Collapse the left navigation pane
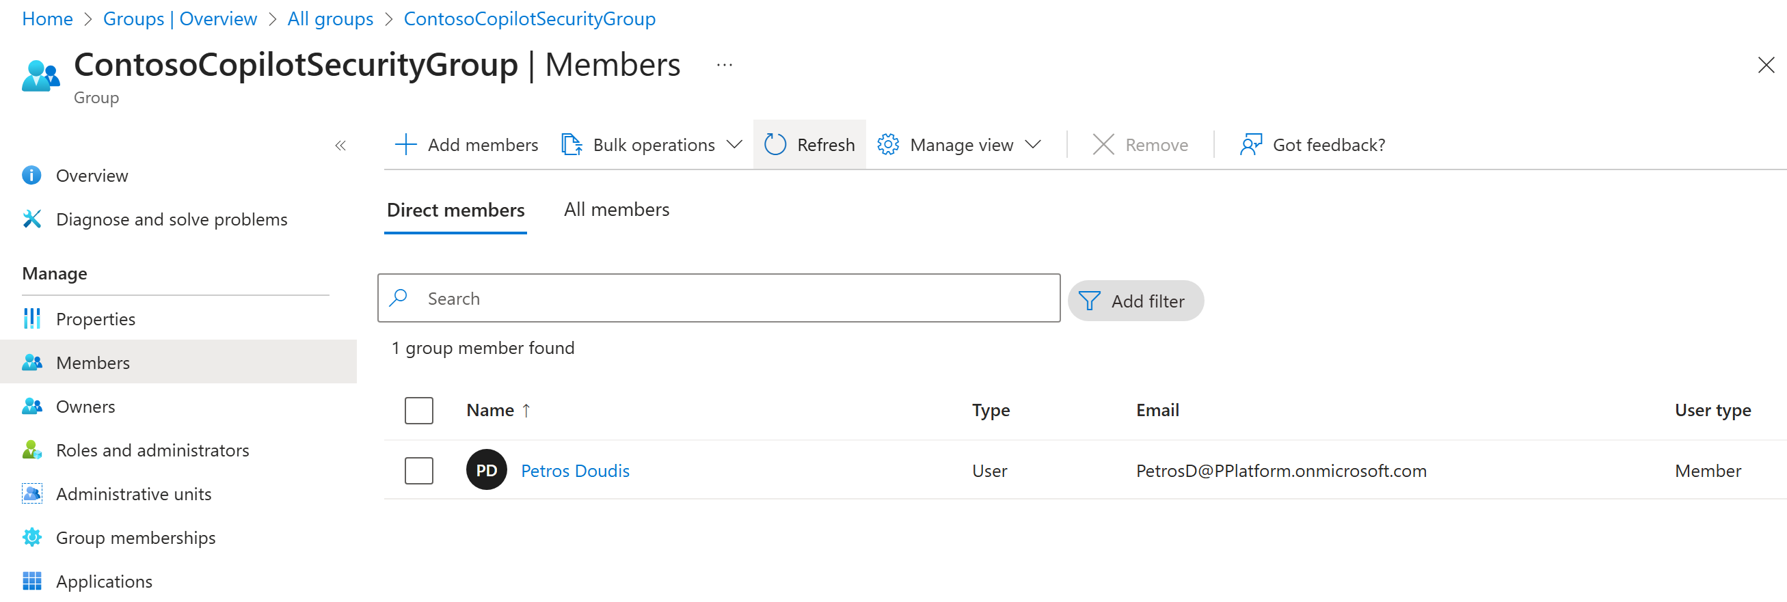Viewport: 1787px width, 602px height. click(x=340, y=146)
